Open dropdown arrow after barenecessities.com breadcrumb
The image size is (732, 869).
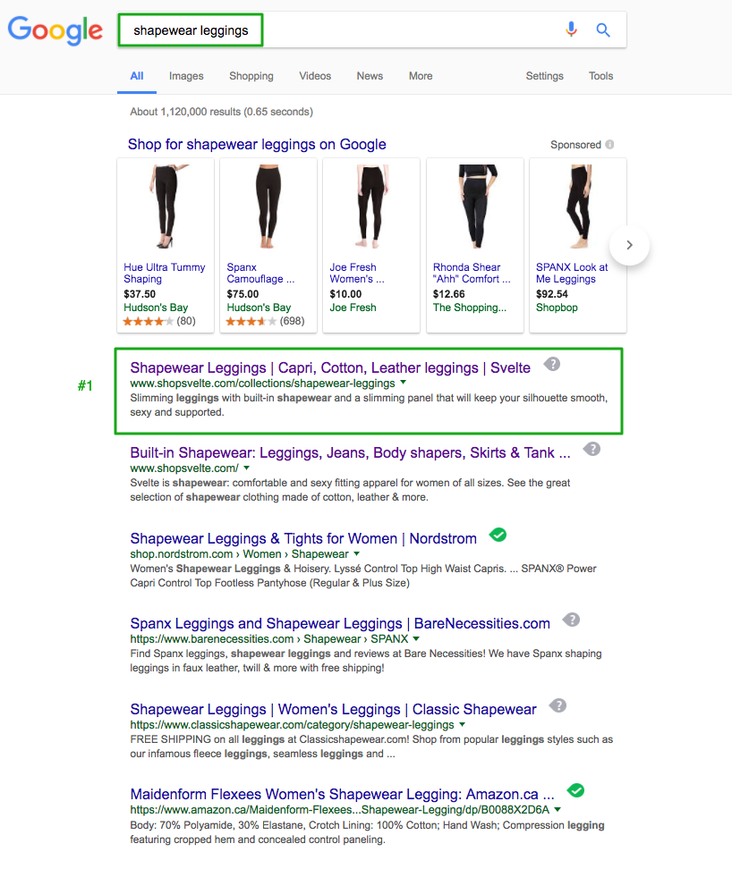point(416,638)
